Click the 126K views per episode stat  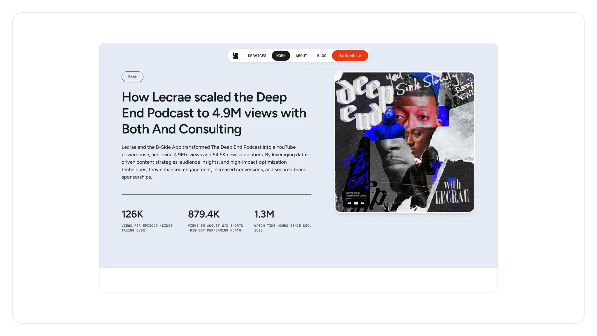[x=132, y=214]
